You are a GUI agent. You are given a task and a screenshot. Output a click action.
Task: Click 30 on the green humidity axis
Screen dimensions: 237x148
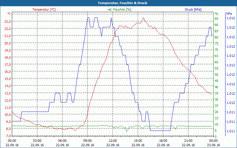217,99
